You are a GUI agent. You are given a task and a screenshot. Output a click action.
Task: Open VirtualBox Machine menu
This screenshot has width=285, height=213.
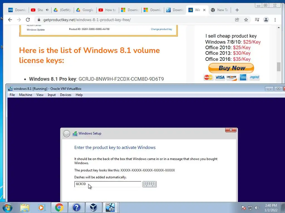(26, 95)
